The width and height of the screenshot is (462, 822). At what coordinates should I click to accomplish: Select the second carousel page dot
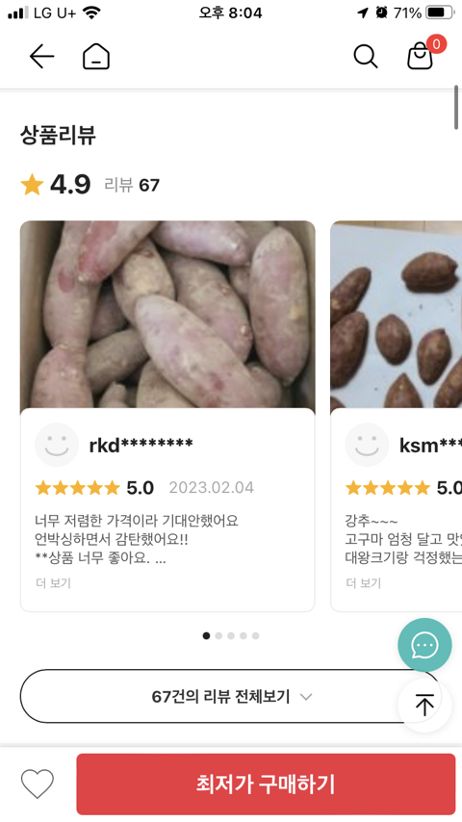point(218,636)
